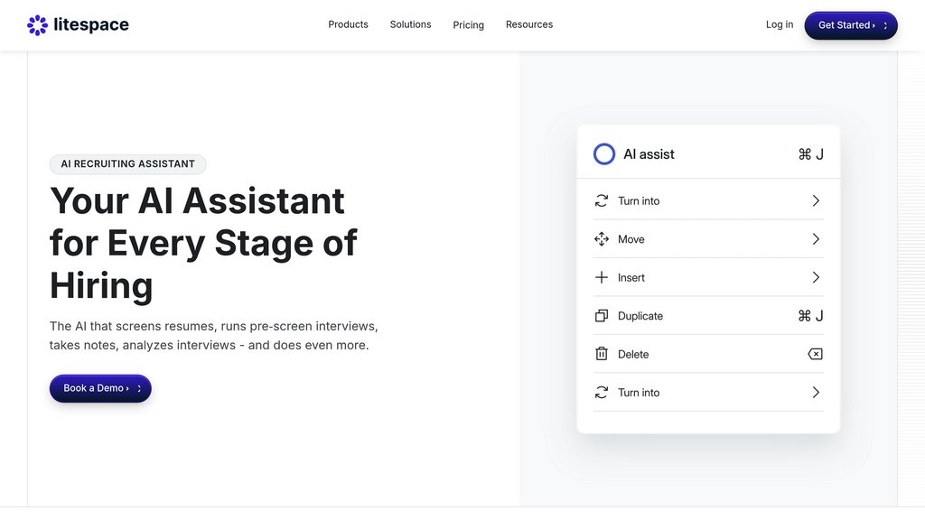Click the Log in link
The height and width of the screenshot is (520, 925).
coord(780,24)
